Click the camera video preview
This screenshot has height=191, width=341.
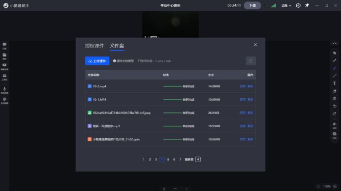pos(170,25)
